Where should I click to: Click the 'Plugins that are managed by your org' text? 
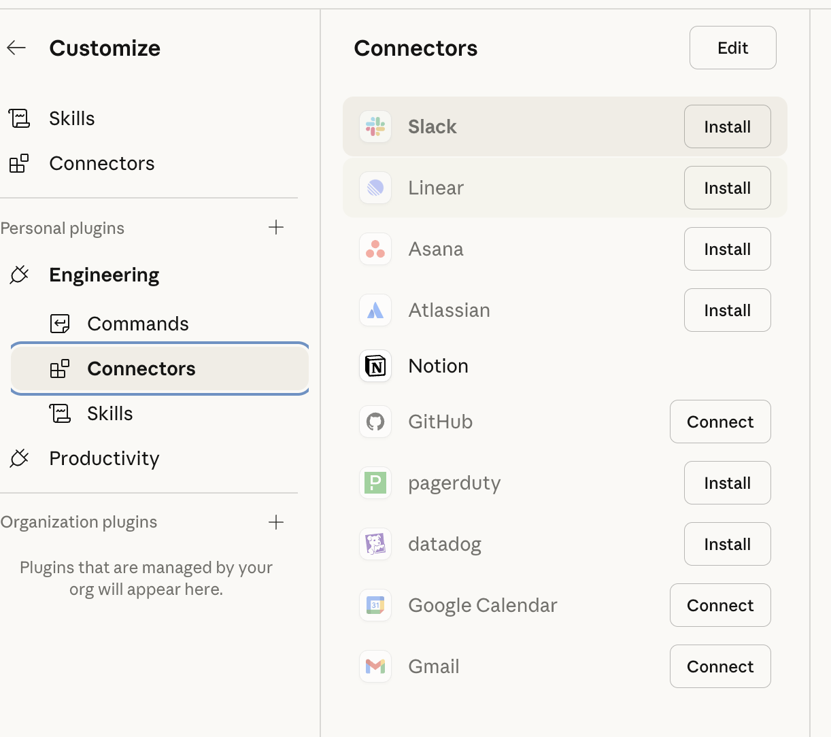pyautogui.click(x=146, y=578)
